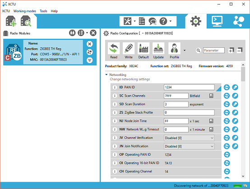Refresh the OI Operating 16-bit PAN ID
The image size is (250, 189).
coord(227,163)
